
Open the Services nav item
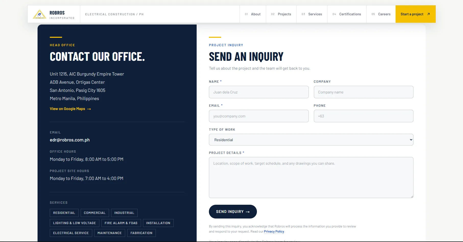click(312, 14)
